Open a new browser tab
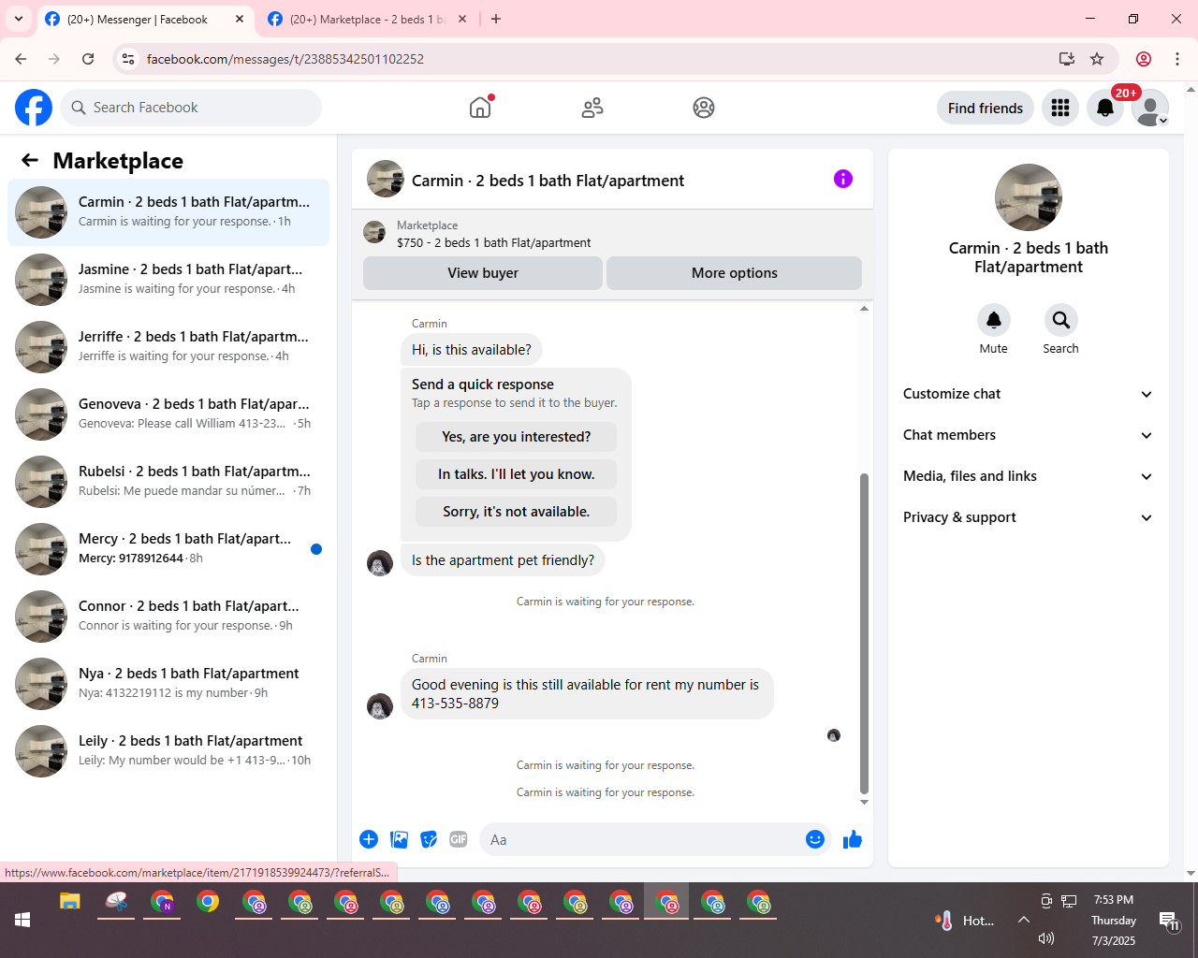This screenshot has height=958, width=1198. 496,19
